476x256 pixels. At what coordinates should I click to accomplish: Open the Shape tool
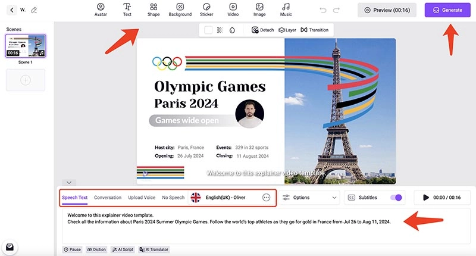[154, 10]
